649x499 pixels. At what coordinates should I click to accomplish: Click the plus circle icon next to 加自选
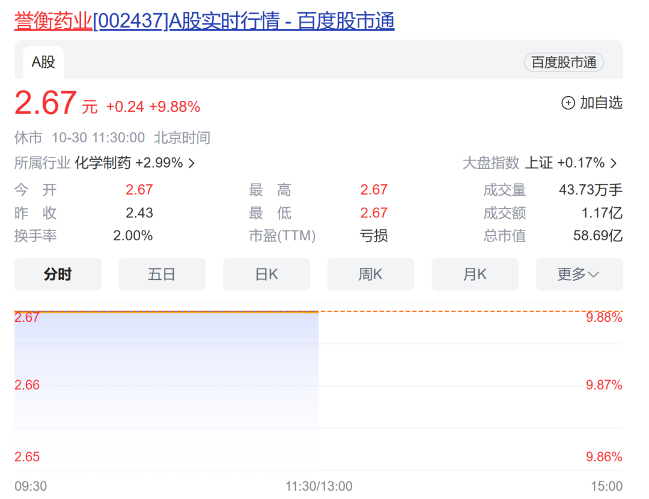568,103
